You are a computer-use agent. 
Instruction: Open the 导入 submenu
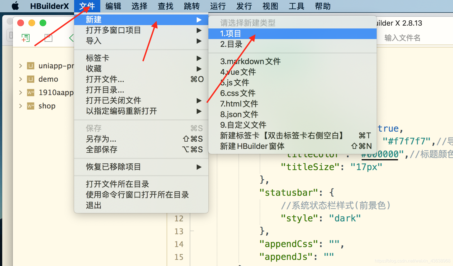pyautogui.click(x=141, y=41)
